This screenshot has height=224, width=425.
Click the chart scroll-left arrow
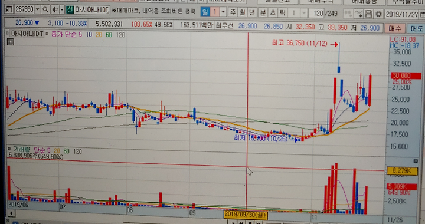[x=11, y=214]
